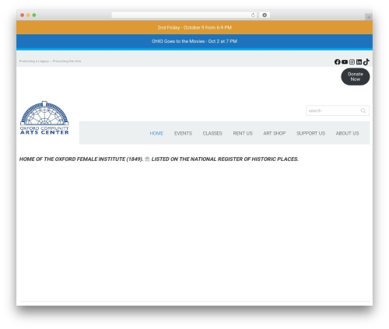
Task: Open the Instagram social icon
Action: [x=352, y=61]
